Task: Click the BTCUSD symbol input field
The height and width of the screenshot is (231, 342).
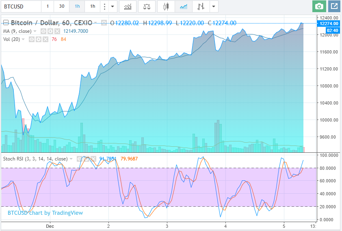Action: 20,6
